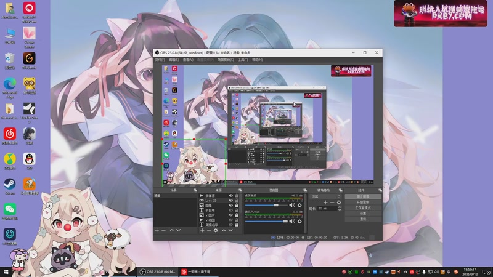
Task: Adjust the 桌面音频 volume slider
Action: click(x=266, y=205)
